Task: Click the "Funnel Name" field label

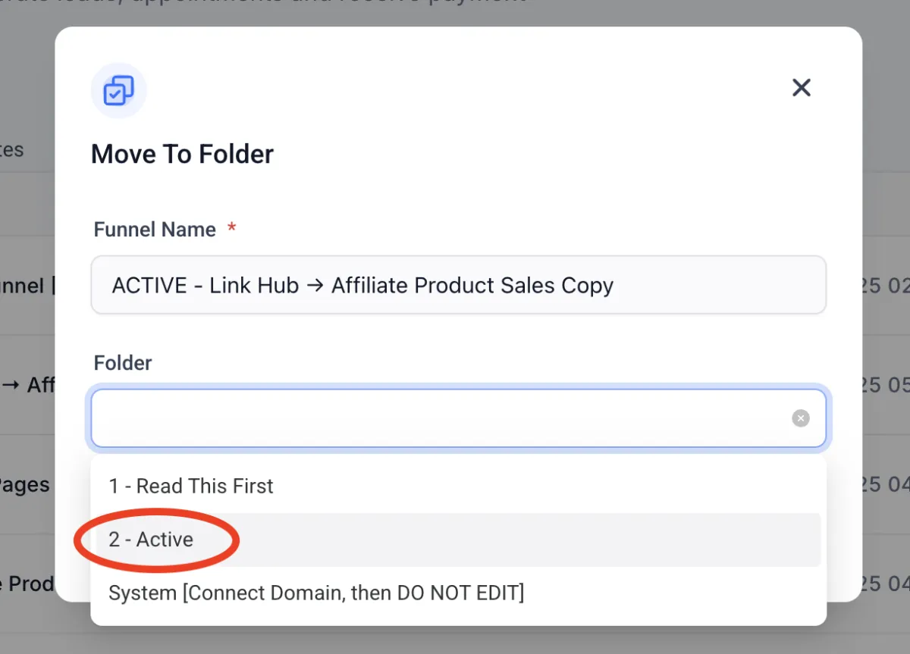Action: point(155,230)
